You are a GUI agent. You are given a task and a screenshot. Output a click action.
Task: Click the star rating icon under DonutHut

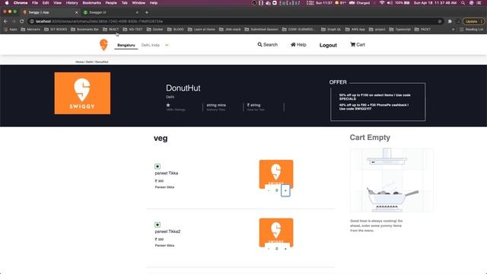[168, 105]
